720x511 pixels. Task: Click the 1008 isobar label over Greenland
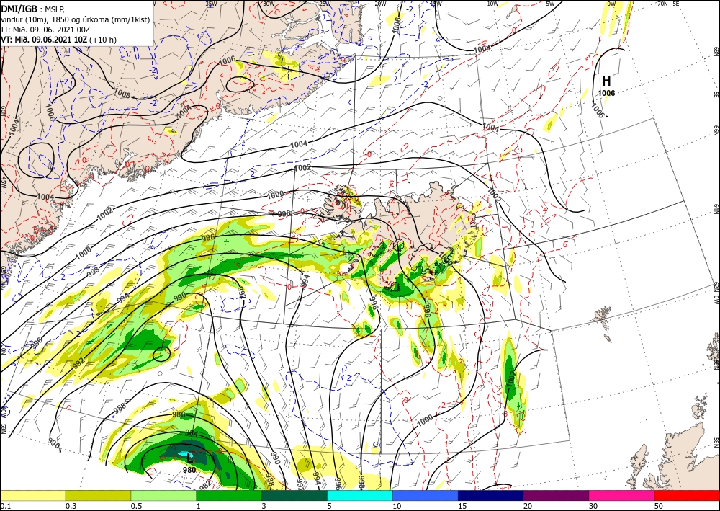click(x=122, y=94)
